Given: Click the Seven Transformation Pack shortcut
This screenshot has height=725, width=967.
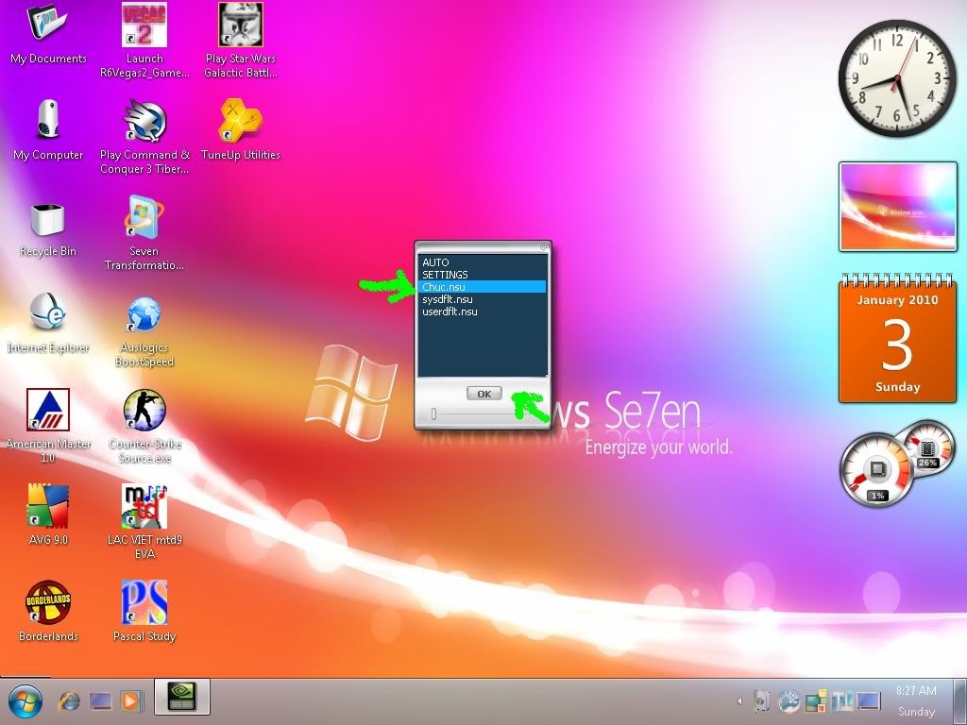Looking at the screenshot, I should tap(144, 233).
